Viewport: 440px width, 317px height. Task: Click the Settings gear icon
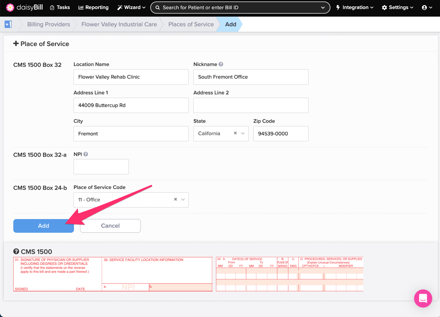point(384,8)
